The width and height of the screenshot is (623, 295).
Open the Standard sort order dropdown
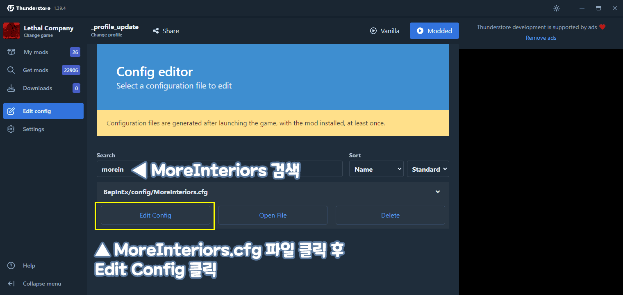coord(428,169)
